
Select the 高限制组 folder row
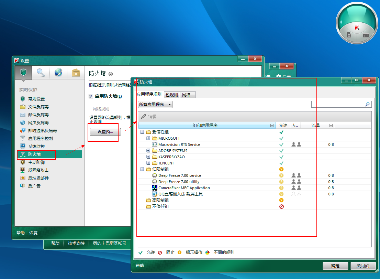[x=255, y=200]
